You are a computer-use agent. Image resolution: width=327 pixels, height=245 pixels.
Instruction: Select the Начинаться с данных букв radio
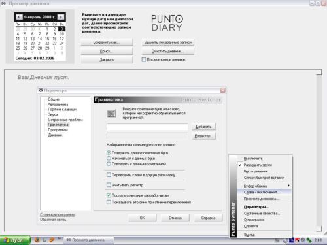(x=109, y=158)
